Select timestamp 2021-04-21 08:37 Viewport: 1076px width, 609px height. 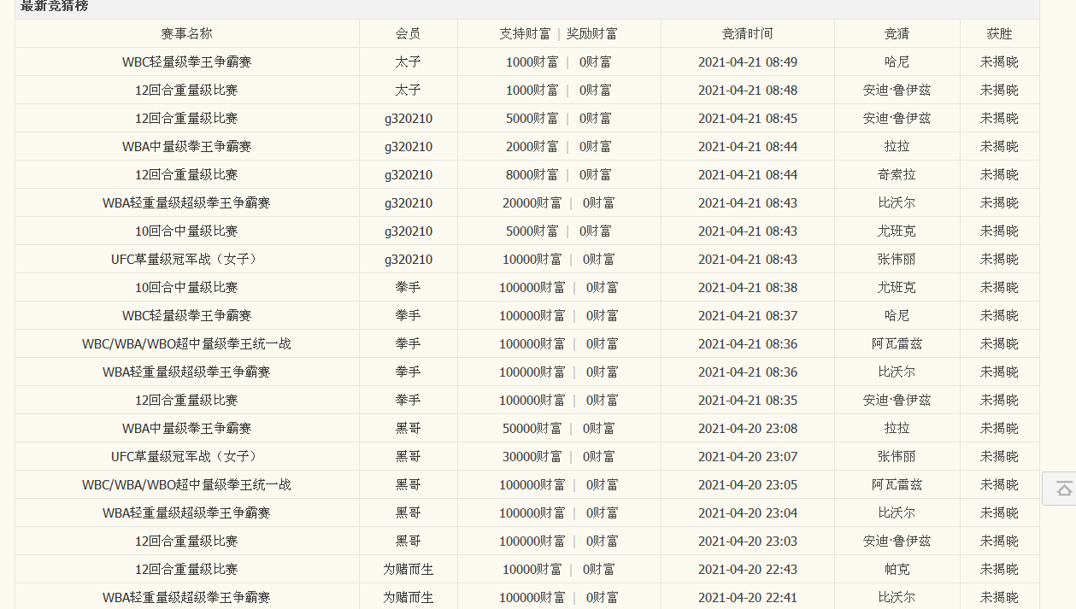747,315
